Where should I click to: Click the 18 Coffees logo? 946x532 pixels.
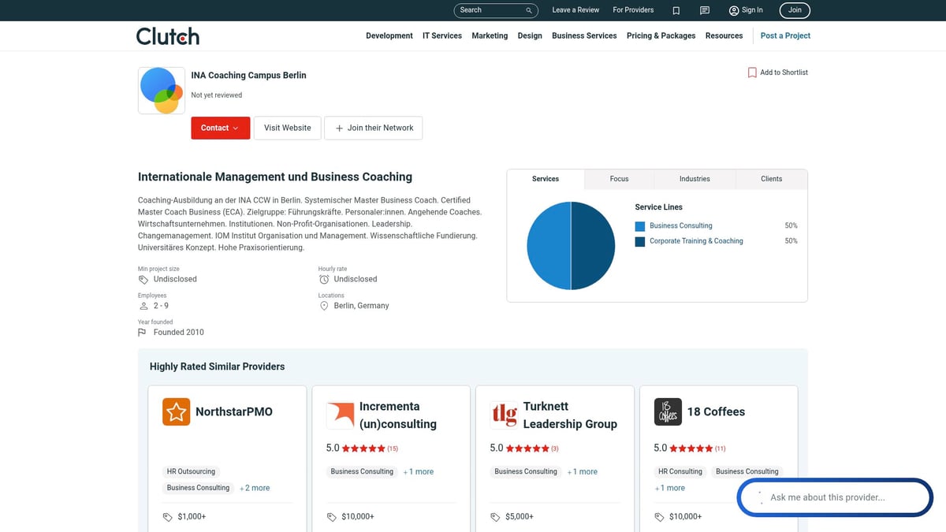(669, 411)
